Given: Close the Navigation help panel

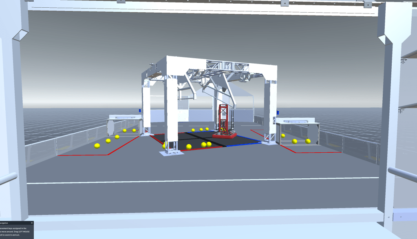Looking at the screenshot, I should [32, 223].
